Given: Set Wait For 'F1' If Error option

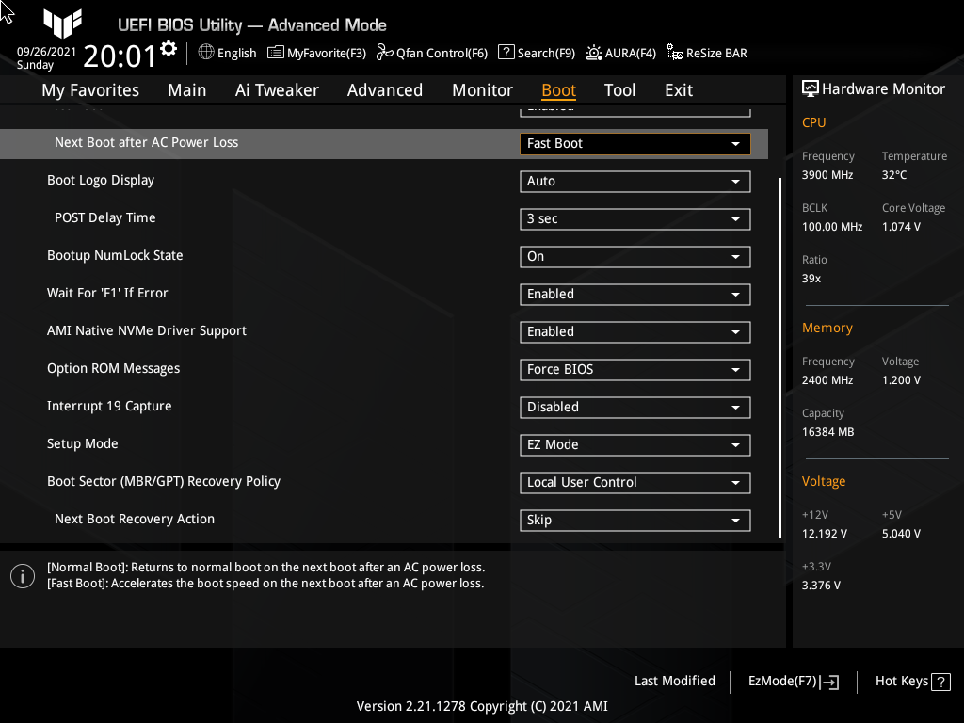Looking at the screenshot, I should tap(635, 294).
